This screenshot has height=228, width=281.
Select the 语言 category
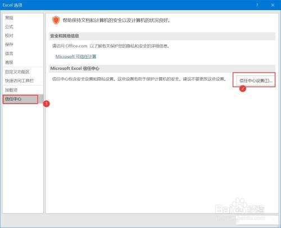pyautogui.click(x=9, y=53)
